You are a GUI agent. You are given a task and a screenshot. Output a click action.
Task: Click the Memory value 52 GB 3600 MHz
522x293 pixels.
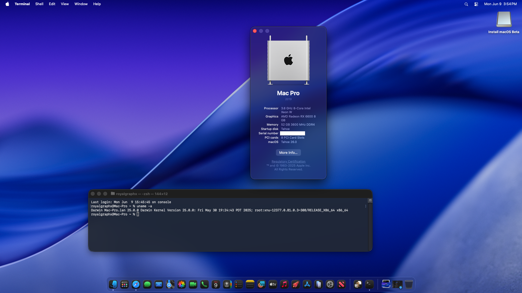click(x=298, y=125)
